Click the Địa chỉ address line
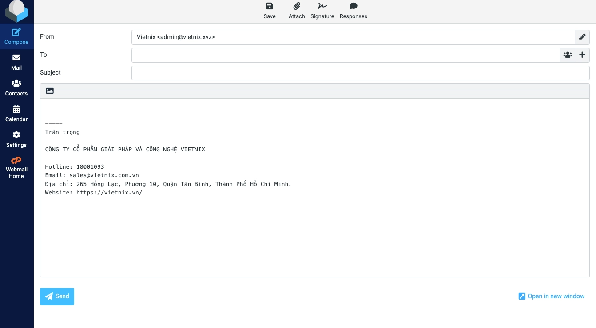This screenshot has height=328, width=596. coord(168,184)
